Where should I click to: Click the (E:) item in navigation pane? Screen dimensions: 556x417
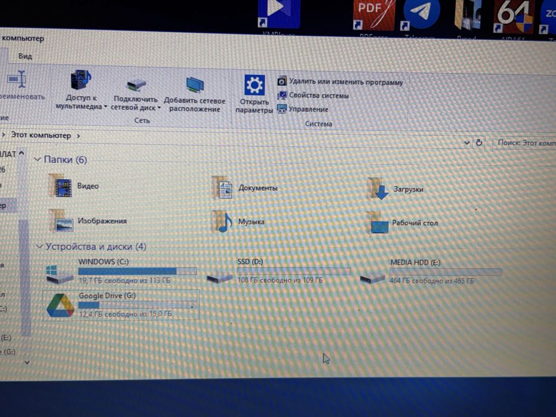coord(6,338)
